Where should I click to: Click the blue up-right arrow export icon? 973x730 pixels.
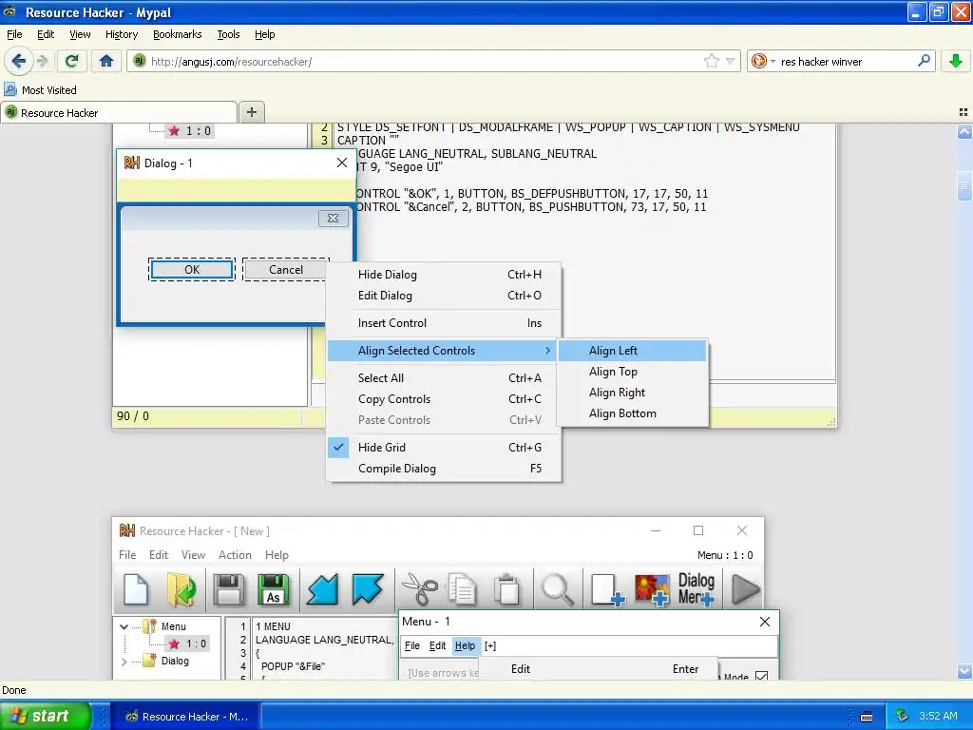pyautogui.click(x=368, y=589)
